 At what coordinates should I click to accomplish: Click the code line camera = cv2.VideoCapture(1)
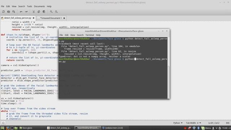(20, 65)
